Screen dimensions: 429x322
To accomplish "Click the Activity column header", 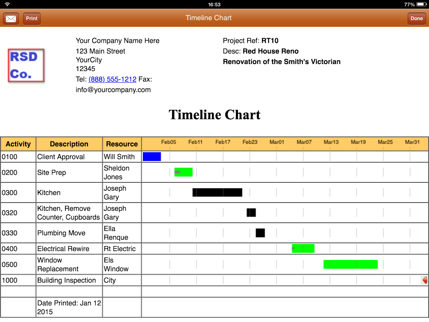I will pyautogui.click(x=18, y=144).
